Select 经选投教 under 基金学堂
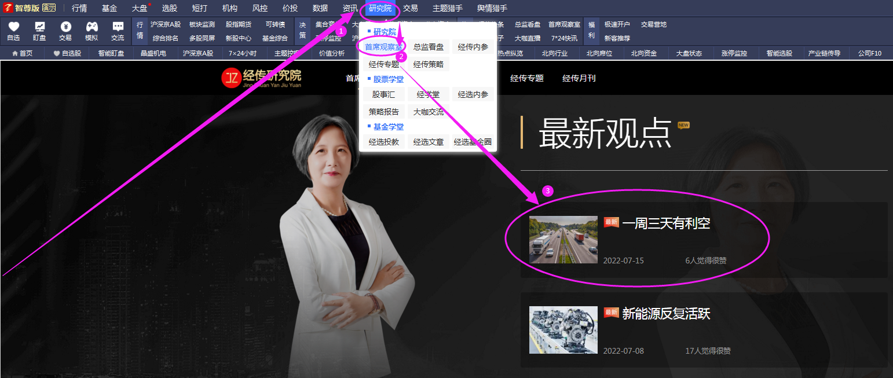 click(x=384, y=142)
